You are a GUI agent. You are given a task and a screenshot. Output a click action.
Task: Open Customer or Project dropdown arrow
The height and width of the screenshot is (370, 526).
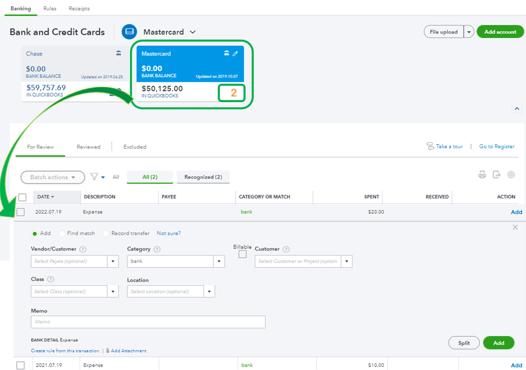347,261
